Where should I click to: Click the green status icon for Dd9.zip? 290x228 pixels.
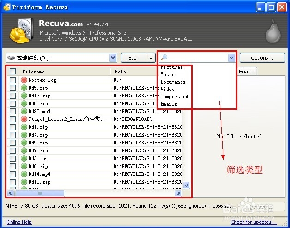pyautogui.click(x=24, y=143)
